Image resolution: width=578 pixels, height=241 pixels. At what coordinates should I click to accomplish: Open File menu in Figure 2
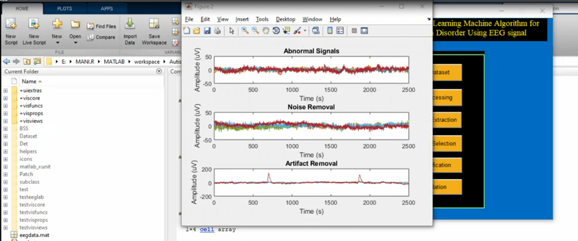pos(189,19)
